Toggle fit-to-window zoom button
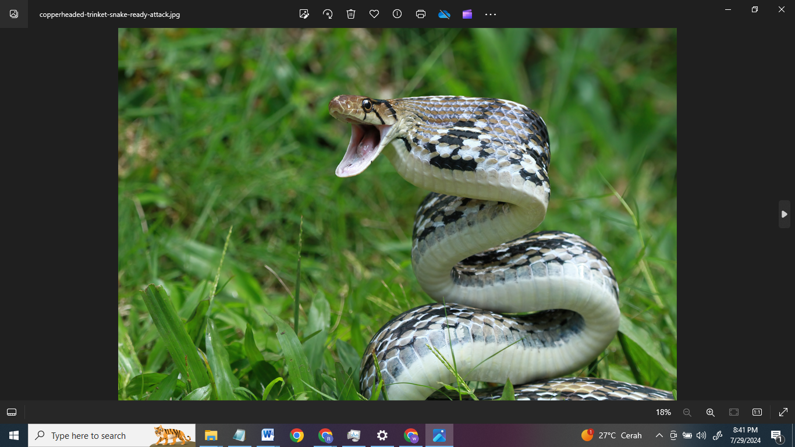 pyautogui.click(x=734, y=412)
